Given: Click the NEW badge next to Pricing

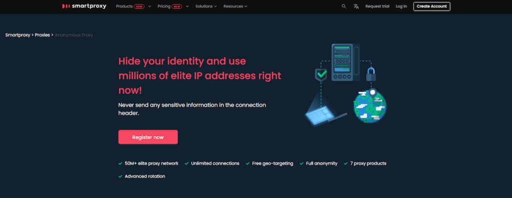Looking at the screenshot, I should click(x=176, y=6).
